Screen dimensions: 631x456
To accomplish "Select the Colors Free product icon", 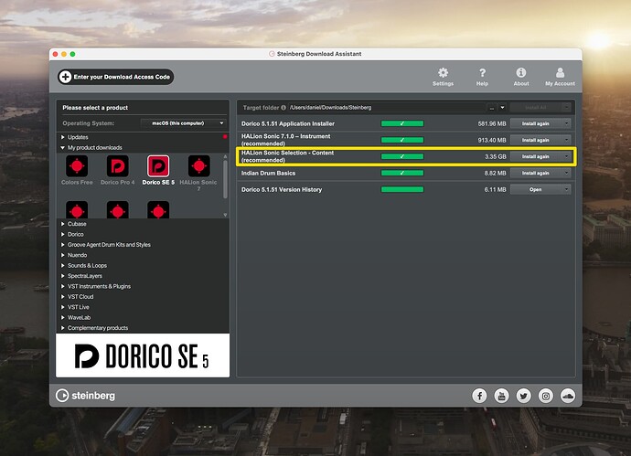I will point(77,165).
